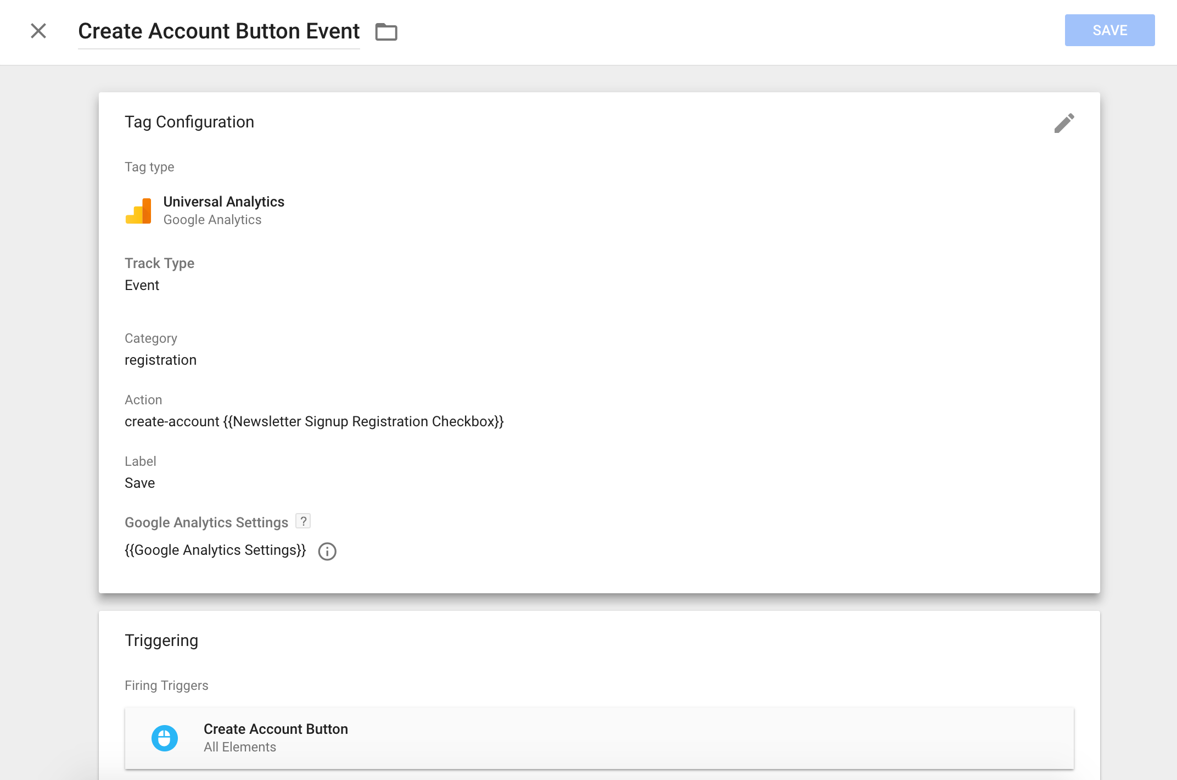Click the pencil edit icon in Tag Configuration
This screenshot has width=1177, height=780.
(1064, 123)
